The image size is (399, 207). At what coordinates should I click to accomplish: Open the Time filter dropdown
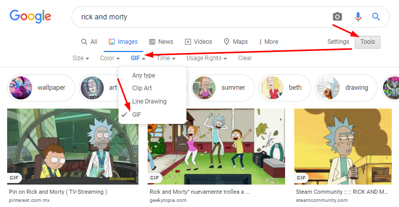166,58
